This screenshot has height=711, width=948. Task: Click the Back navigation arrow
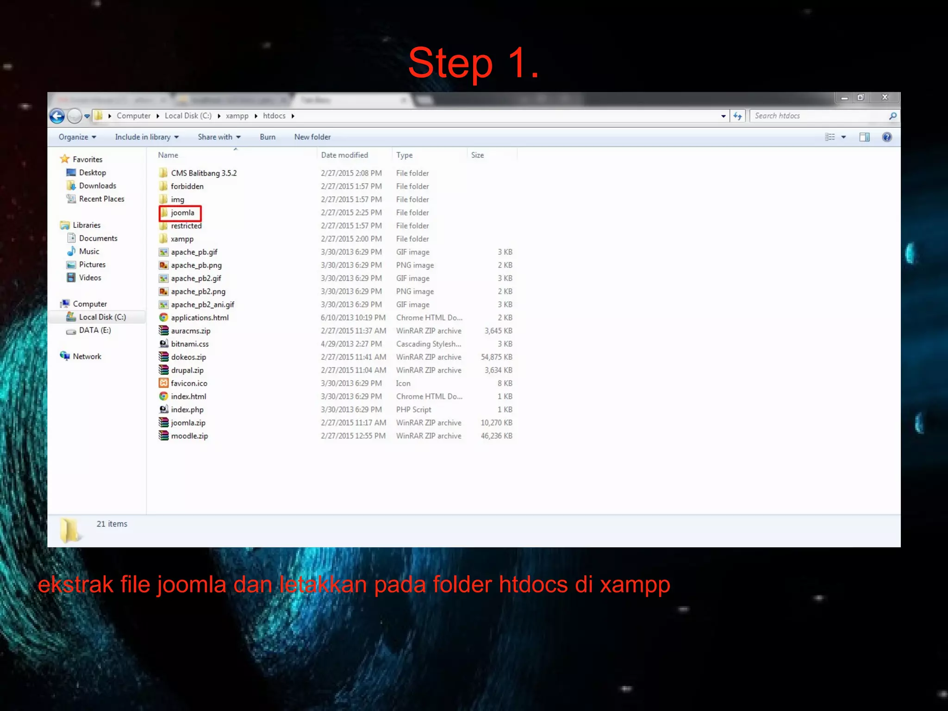point(57,116)
